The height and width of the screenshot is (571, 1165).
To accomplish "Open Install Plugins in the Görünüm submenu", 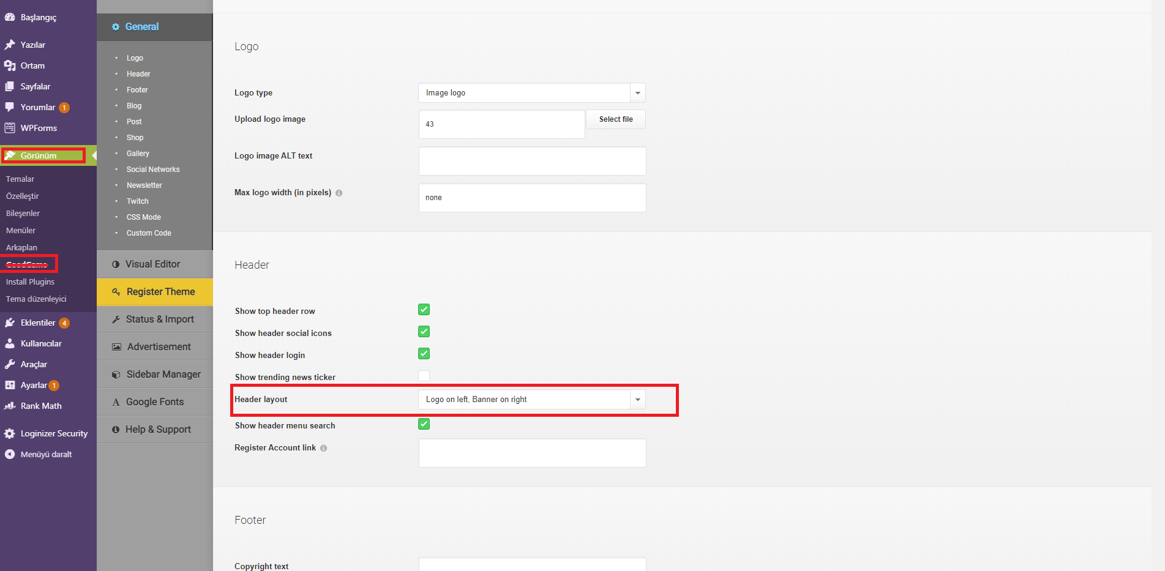I will point(30,282).
